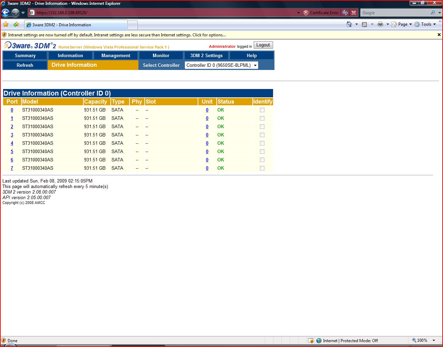Click the Intranet settings information bar message
The width and height of the screenshot is (443, 347).
[117, 35]
